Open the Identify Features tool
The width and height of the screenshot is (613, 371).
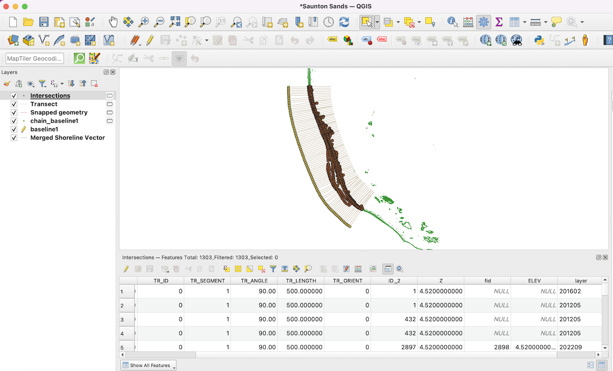(x=452, y=22)
